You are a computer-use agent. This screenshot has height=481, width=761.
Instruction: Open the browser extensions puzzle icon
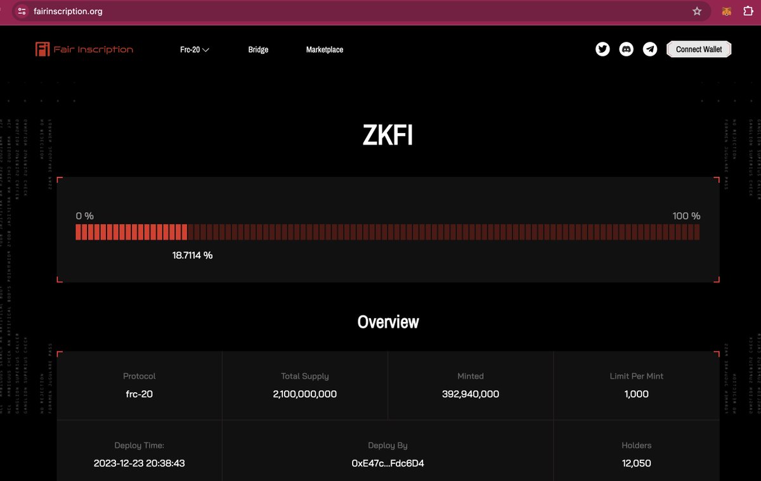(747, 11)
